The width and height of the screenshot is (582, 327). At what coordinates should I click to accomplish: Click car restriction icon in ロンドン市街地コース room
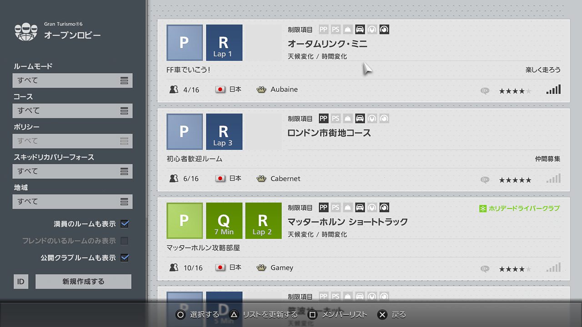[360, 119]
